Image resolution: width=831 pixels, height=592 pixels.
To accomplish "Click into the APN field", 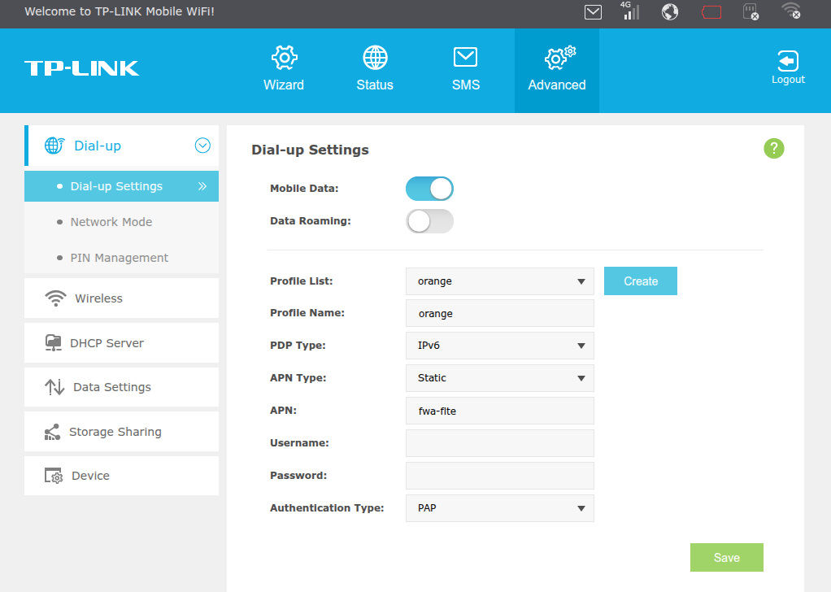I will click(500, 411).
